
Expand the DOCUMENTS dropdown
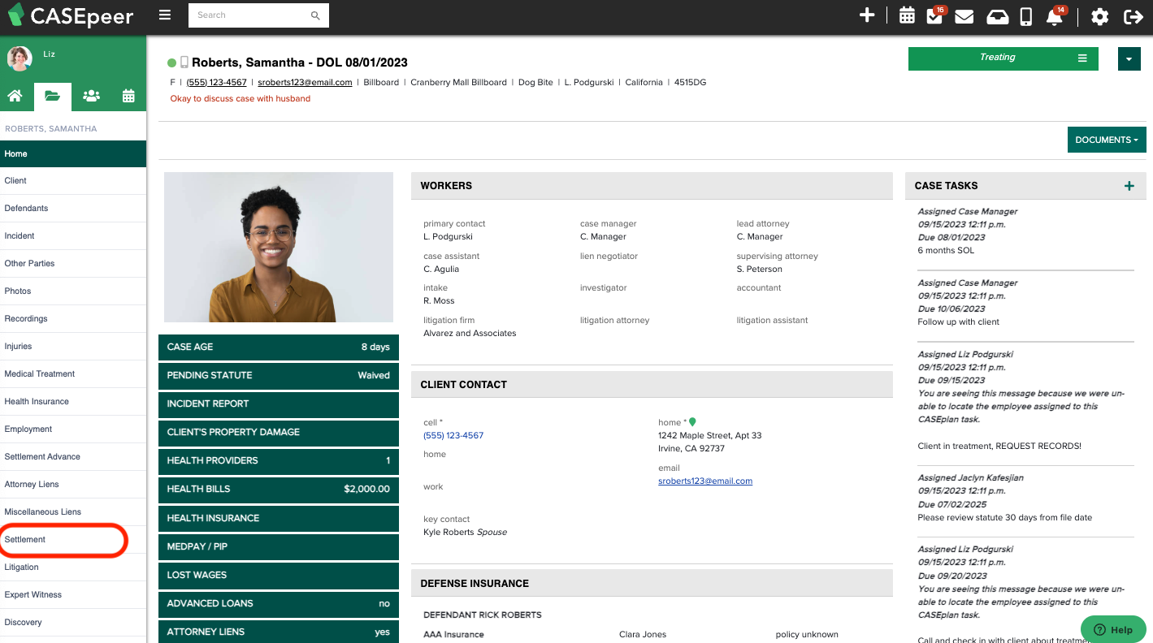1107,140
